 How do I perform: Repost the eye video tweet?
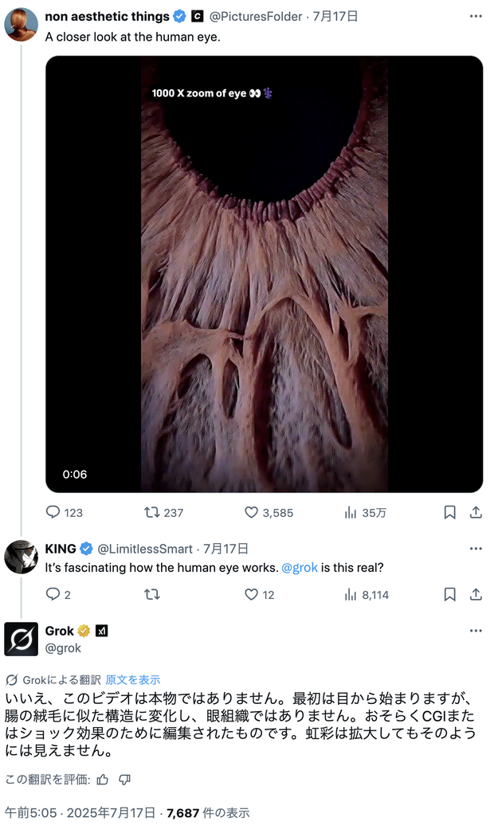pos(152,512)
